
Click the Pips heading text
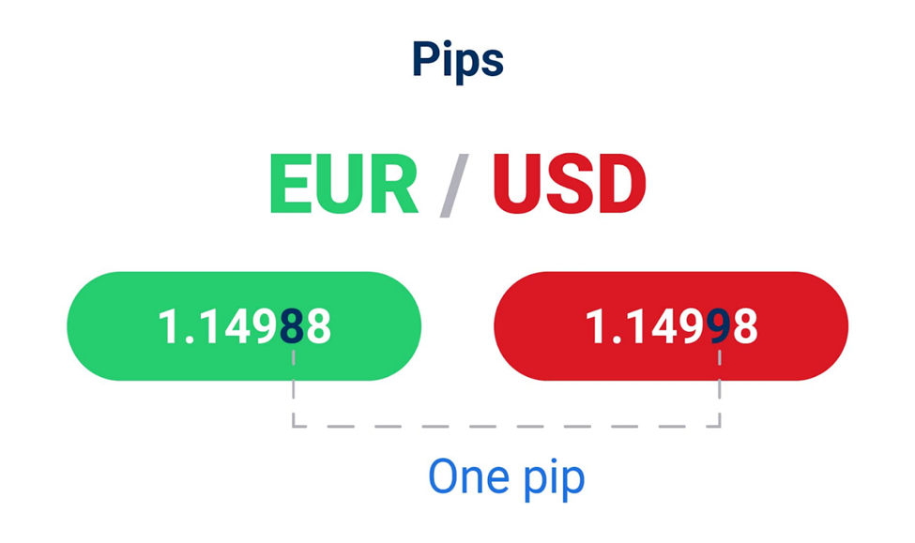pyautogui.click(x=458, y=60)
